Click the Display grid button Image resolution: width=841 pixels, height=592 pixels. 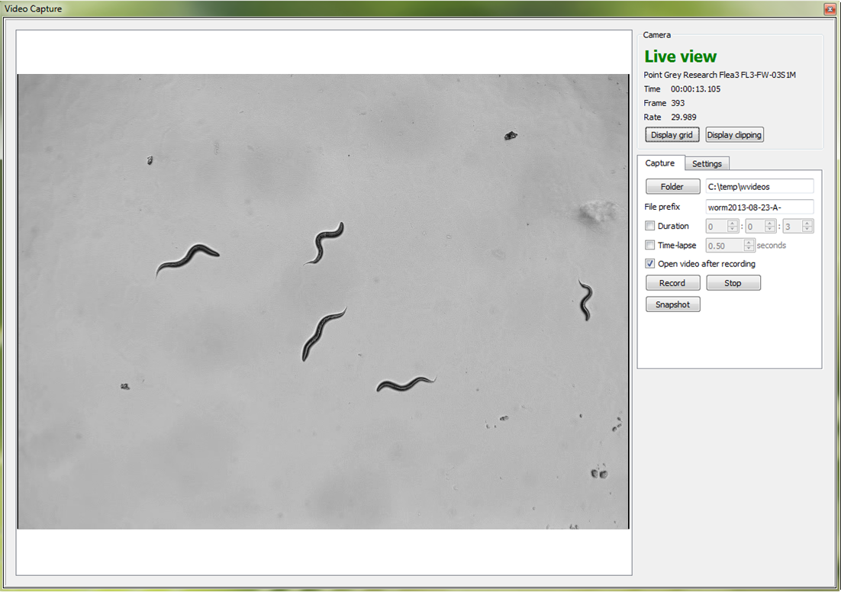pos(672,134)
